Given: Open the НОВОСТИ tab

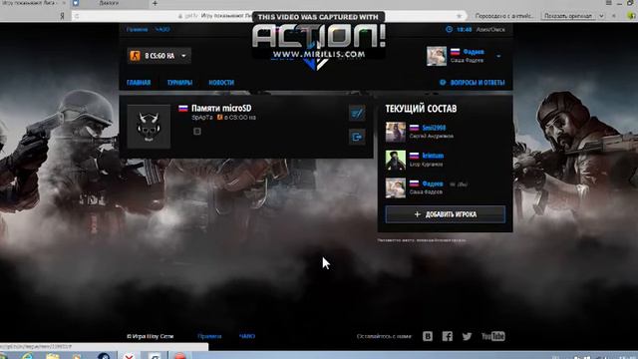Looking at the screenshot, I should point(221,83).
